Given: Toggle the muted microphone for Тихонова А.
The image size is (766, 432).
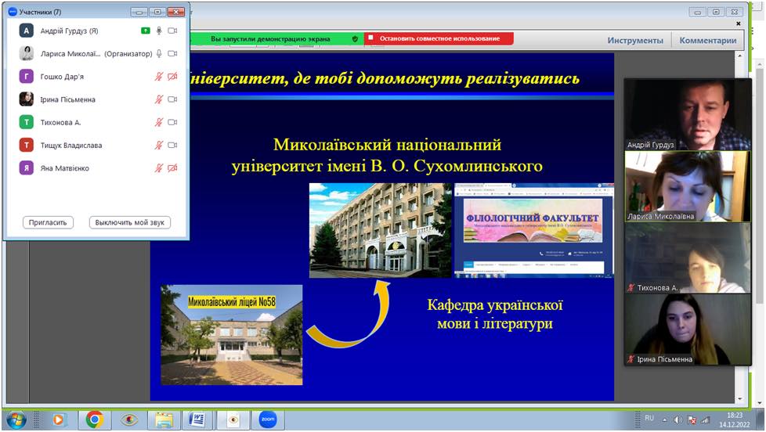Looking at the screenshot, I should pyautogui.click(x=159, y=122).
